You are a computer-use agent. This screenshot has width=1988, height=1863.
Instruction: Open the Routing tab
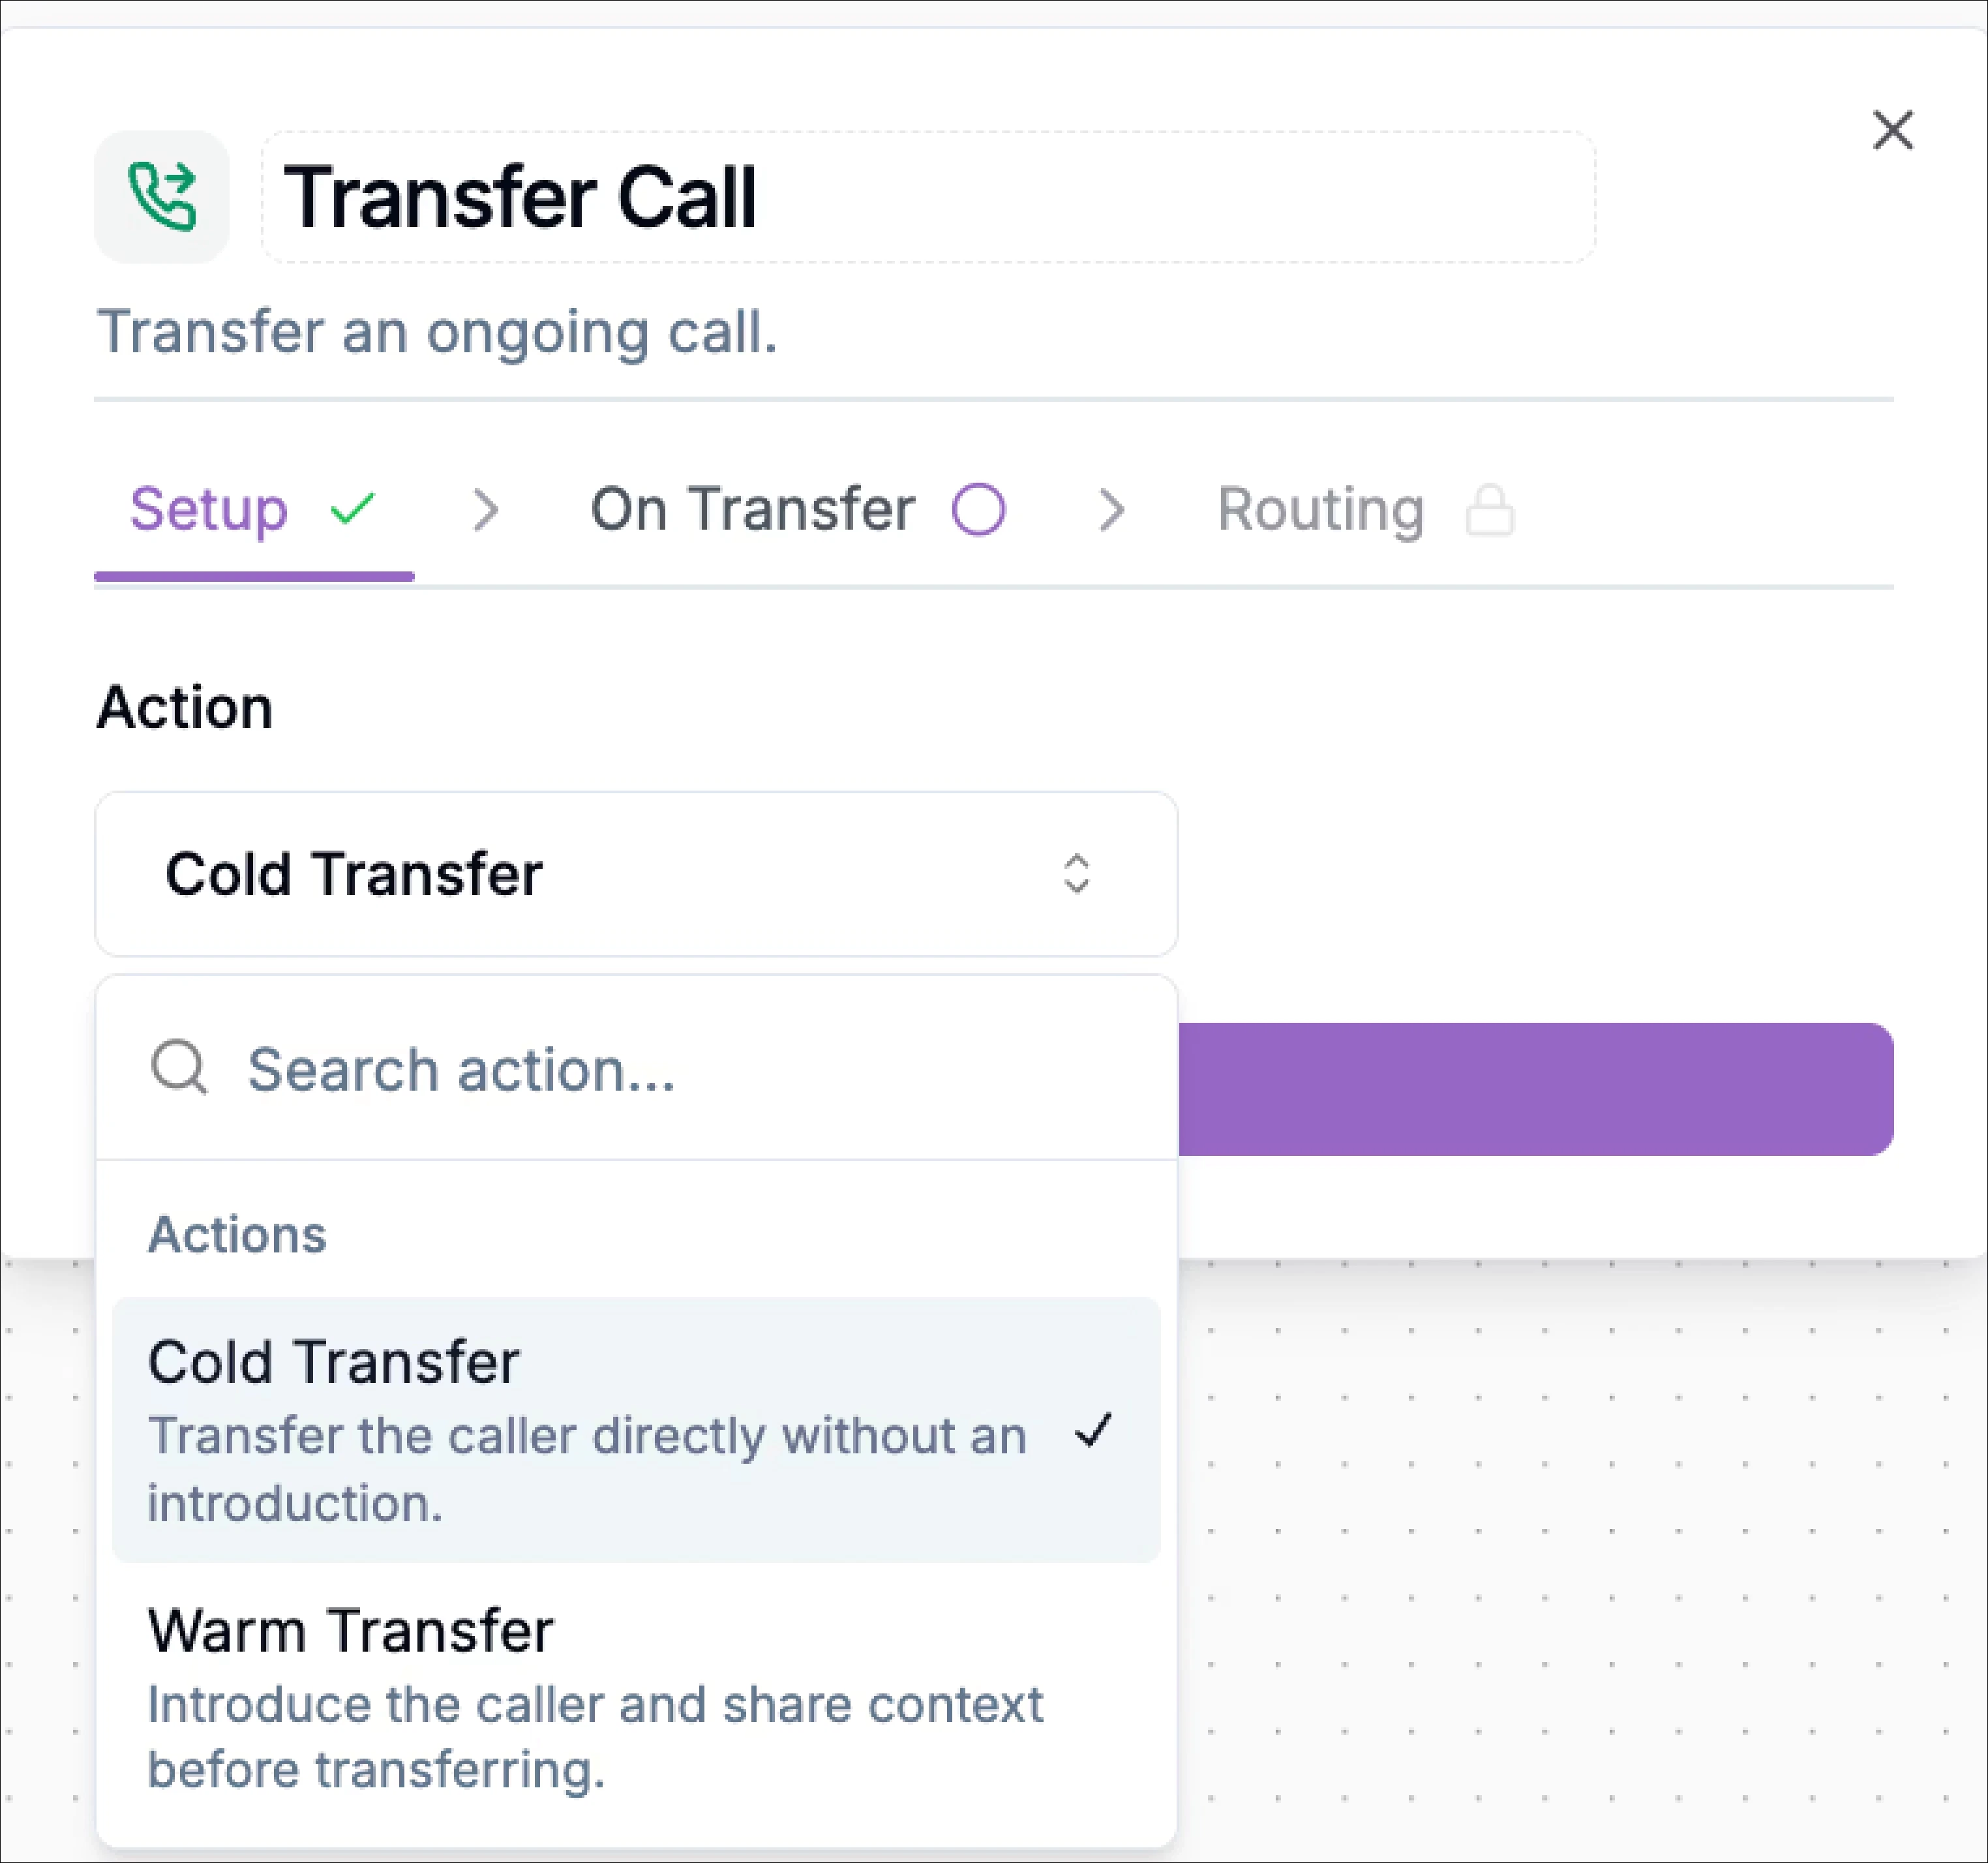tap(1320, 510)
